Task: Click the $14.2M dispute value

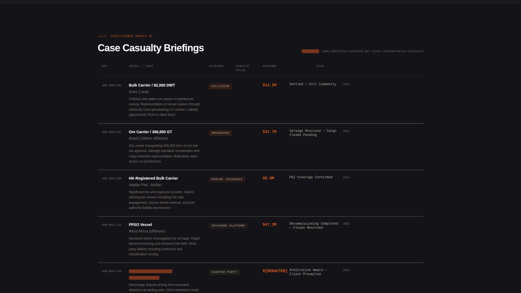Action: tap(269, 85)
